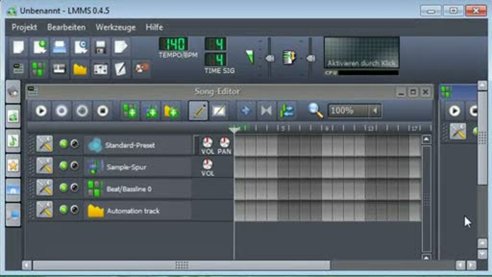Mute the Beat/Bassline 0 track
The image size is (492, 277).
point(63,188)
